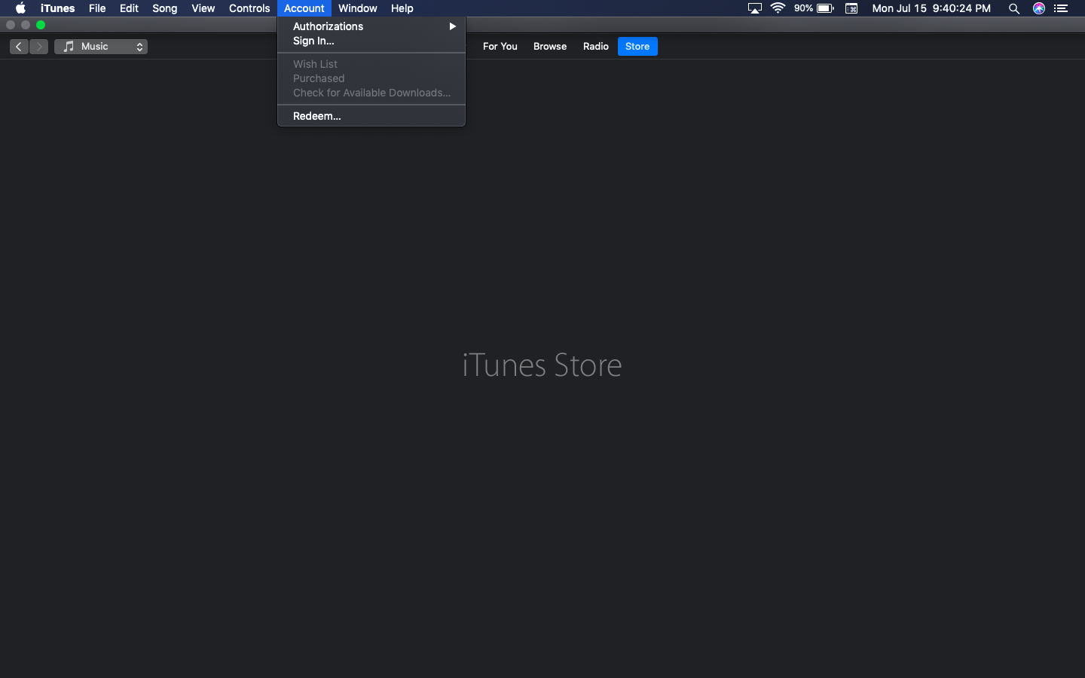1085x678 pixels.
Task: Click the date and time display
Action: pyautogui.click(x=931, y=8)
